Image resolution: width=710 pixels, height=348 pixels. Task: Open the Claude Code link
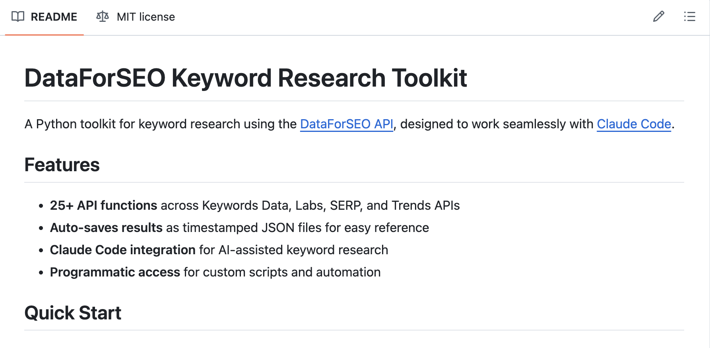pos(633,124)
